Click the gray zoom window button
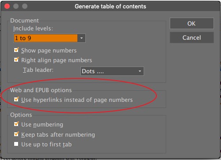This screenshot has width=221, height=160. point(25,6)
